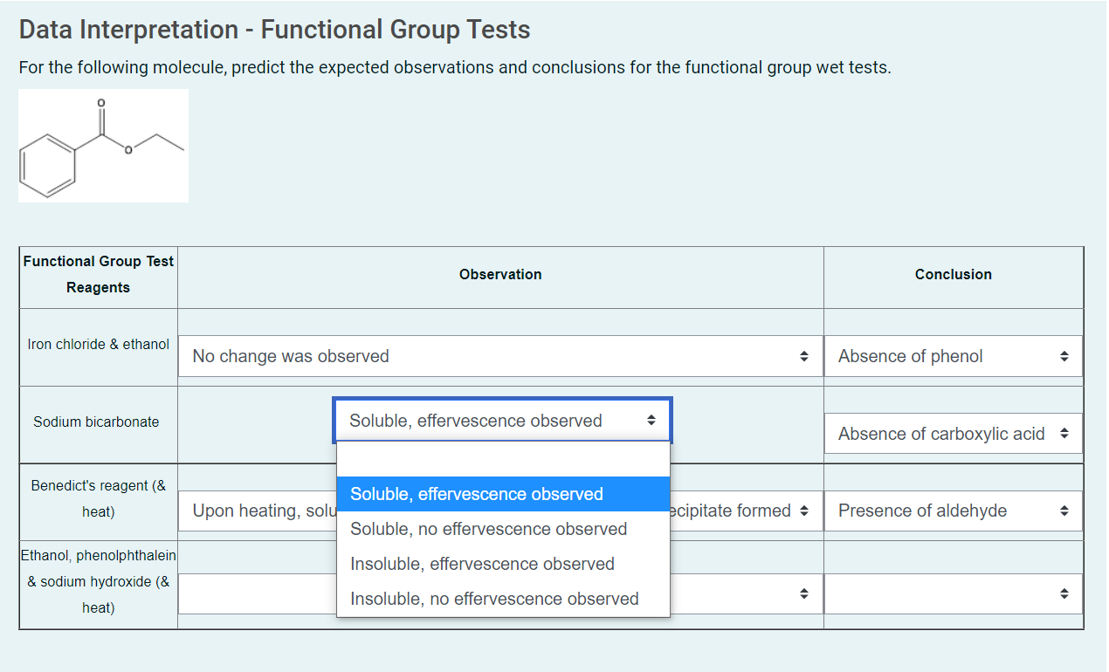Click the arrows icon in the empty phenolphthalein observation select

804,593
